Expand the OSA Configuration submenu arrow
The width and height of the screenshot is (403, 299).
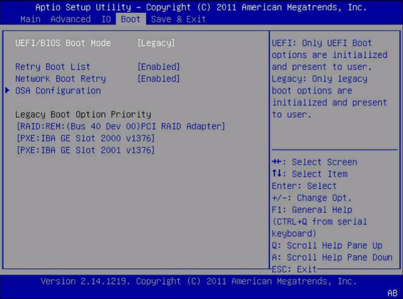tap(8, 90)
